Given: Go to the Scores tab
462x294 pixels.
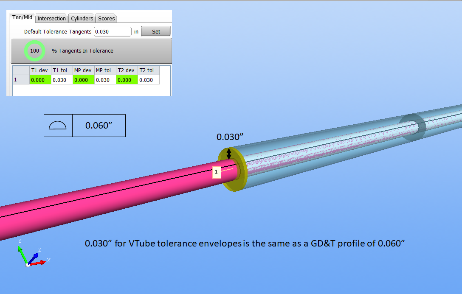Looking at the screenshot, I should [x=106, y=18].
